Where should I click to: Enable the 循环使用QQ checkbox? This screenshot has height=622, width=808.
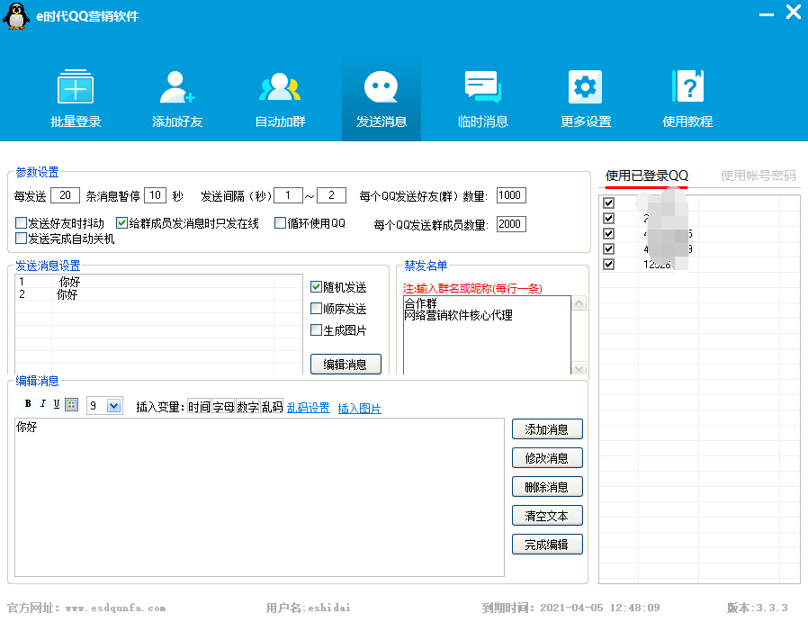coord(282,222)
